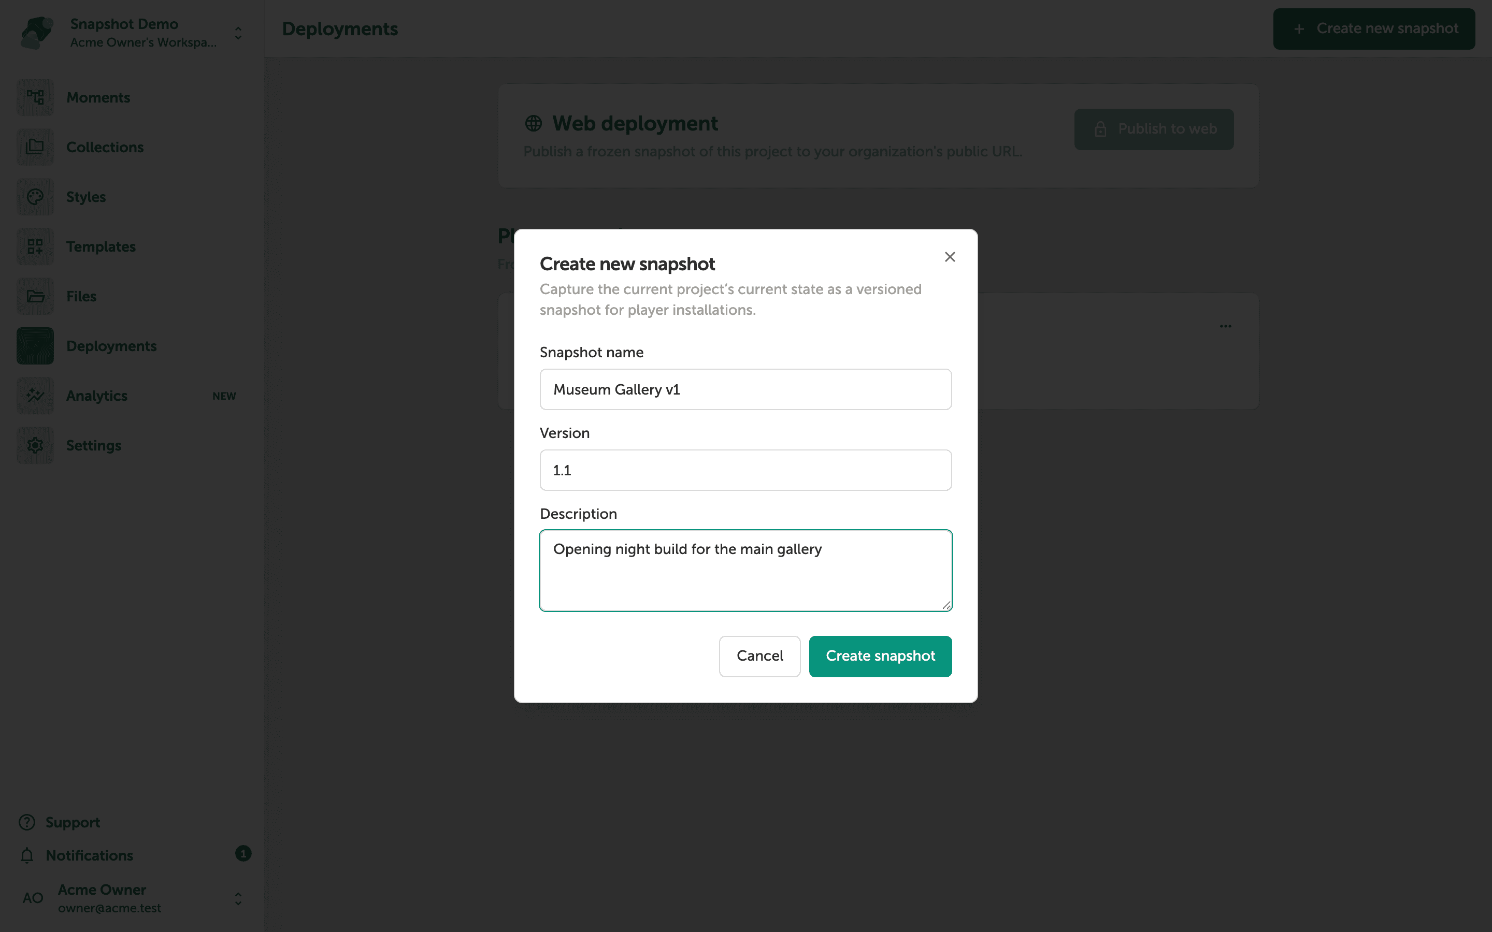
Task: Click the Notifications bell icon
Action: pos(27,855)
